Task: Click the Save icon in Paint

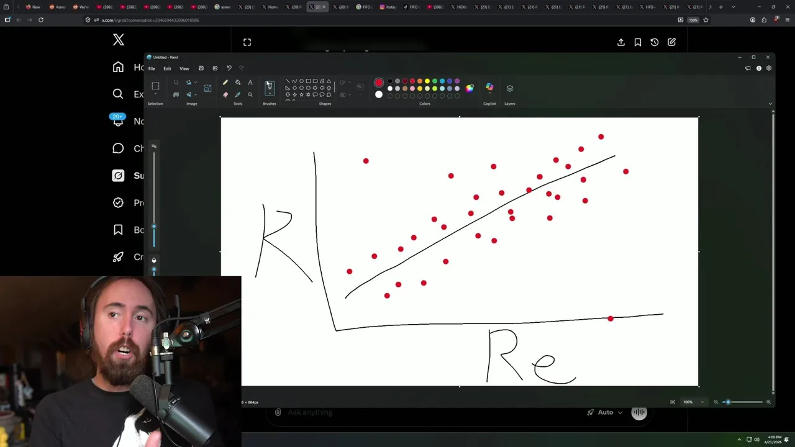Action: point(201,68)
